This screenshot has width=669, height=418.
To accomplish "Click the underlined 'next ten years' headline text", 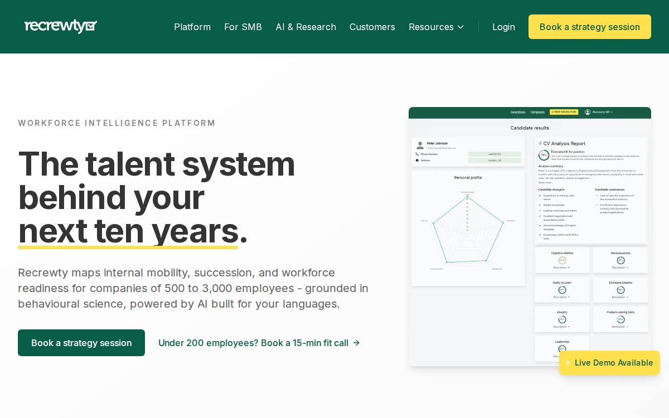I will coord(128,231).
